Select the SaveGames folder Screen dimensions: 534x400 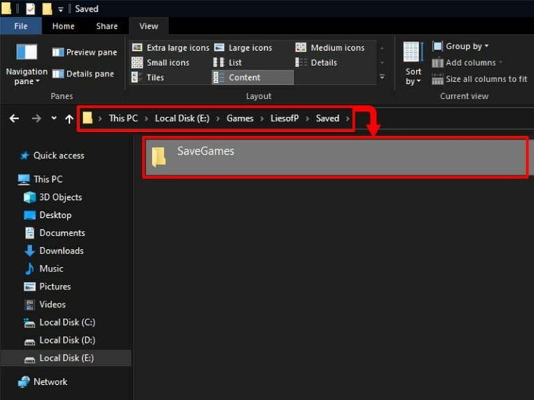pos(335,157)
